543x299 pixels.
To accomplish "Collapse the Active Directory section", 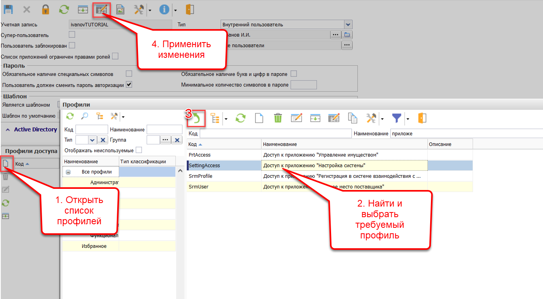I will tap(8, 129).
